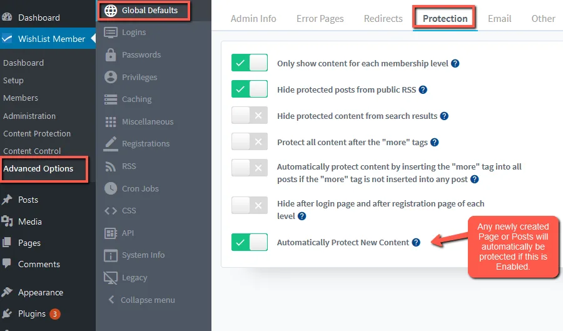The height and width of the screenshot is (331, 563).
Task: Open the RSS feed icon
Action: (111, 166)
